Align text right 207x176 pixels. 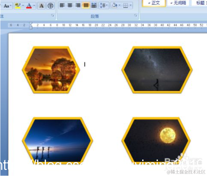point(78,5)
